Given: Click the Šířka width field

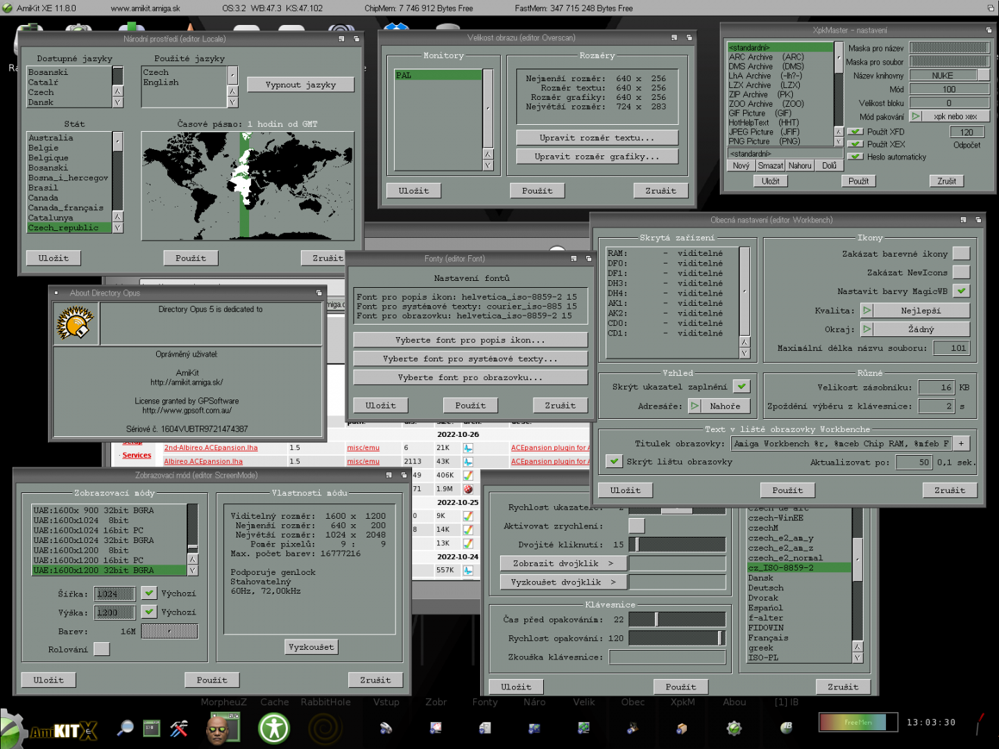Looking at the screenshot, I should (114, 594).
